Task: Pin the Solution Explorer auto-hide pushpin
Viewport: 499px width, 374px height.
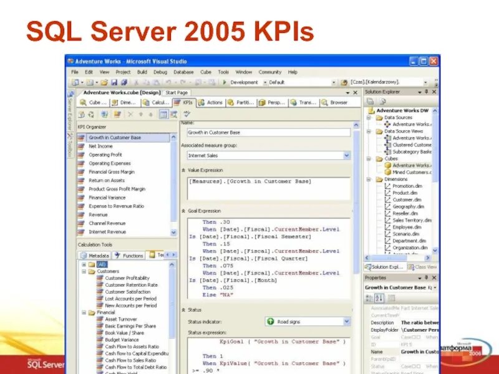Action: pos(427,92)
